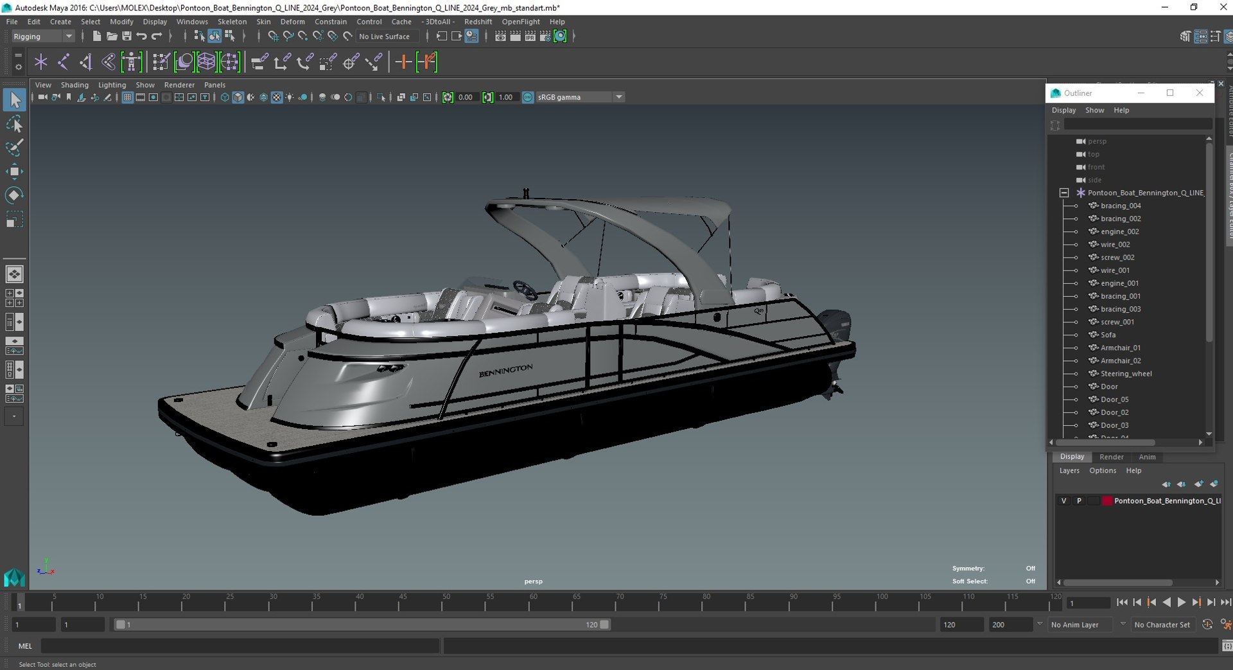The image size is (1233, 670).
Task: Activate the Rotate tool in the toolbox
Action: coord(15,195)
